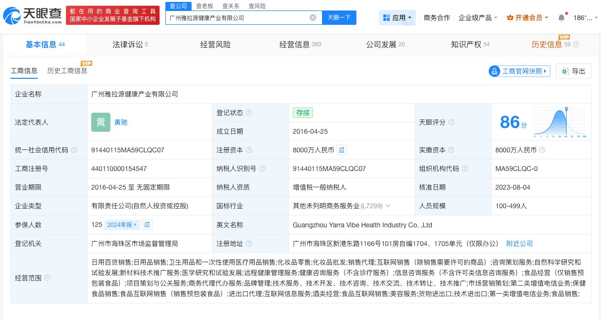Click the chart icon next to 参保人数
The image size is (601, 319).
tap(147, 224)
